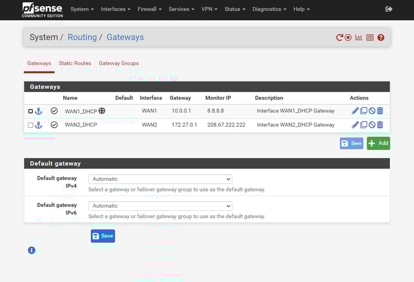Viewport: 414px width, 282px height.
Task: Open the help icon in the header
Action: tap(381, 38)
